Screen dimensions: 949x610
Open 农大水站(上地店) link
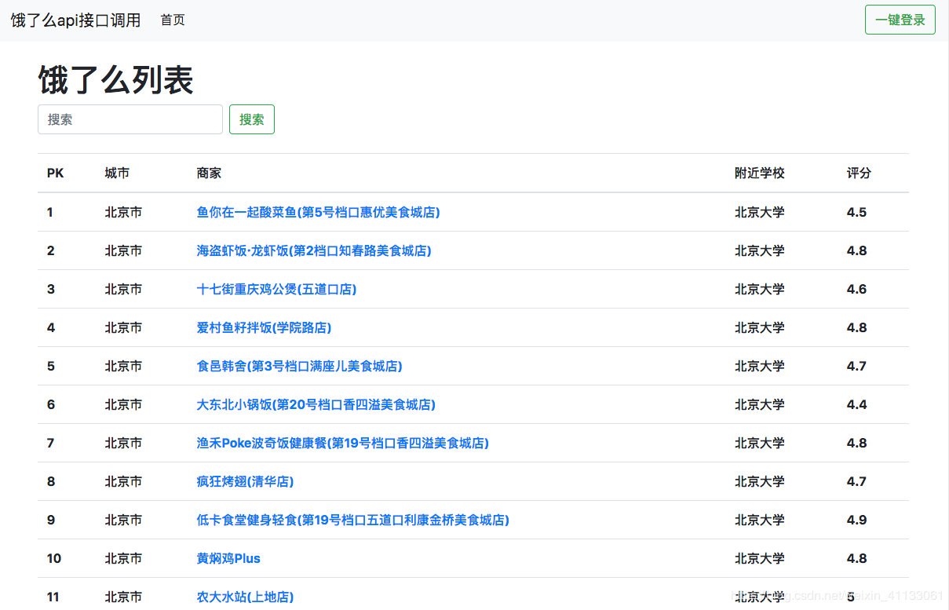tap(245, 597)
